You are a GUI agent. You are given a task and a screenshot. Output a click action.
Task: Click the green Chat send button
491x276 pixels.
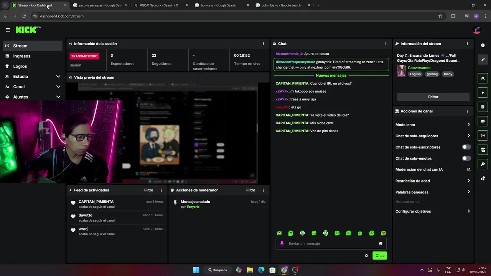click(379, 256)
